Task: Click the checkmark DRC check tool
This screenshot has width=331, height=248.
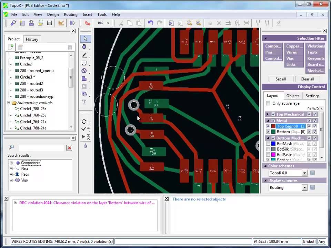Action: [x=84, y=128]
